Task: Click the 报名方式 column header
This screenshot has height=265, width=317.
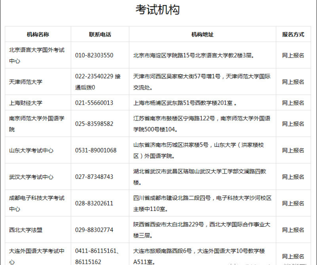Action: tap(293, 34)
